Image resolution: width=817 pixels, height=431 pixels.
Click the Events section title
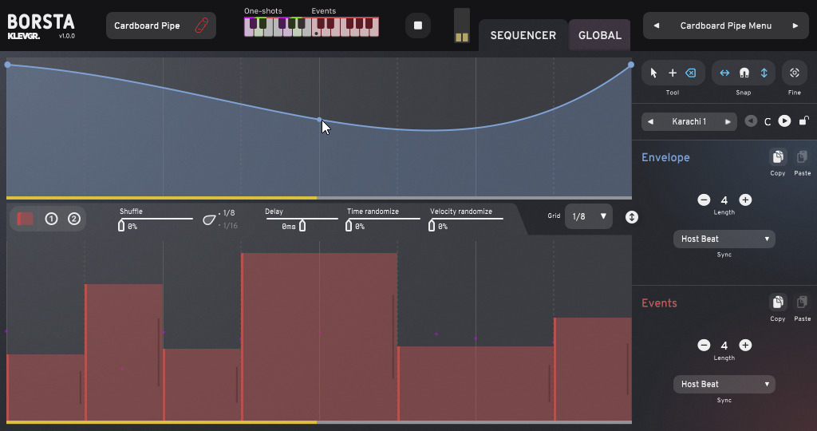pos(659,302)
